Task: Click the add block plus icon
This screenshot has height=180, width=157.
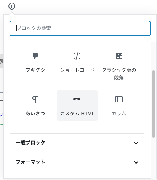Action: tap(12, 6)
